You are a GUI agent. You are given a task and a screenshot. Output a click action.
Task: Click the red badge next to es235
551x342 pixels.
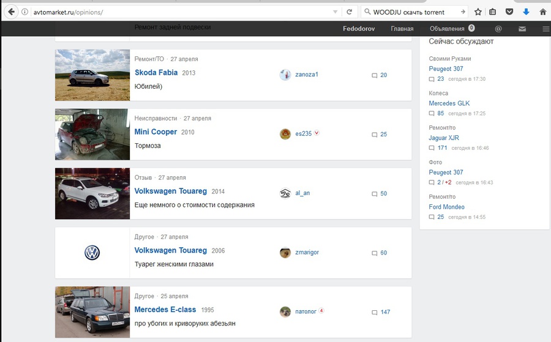click(317, 133)
